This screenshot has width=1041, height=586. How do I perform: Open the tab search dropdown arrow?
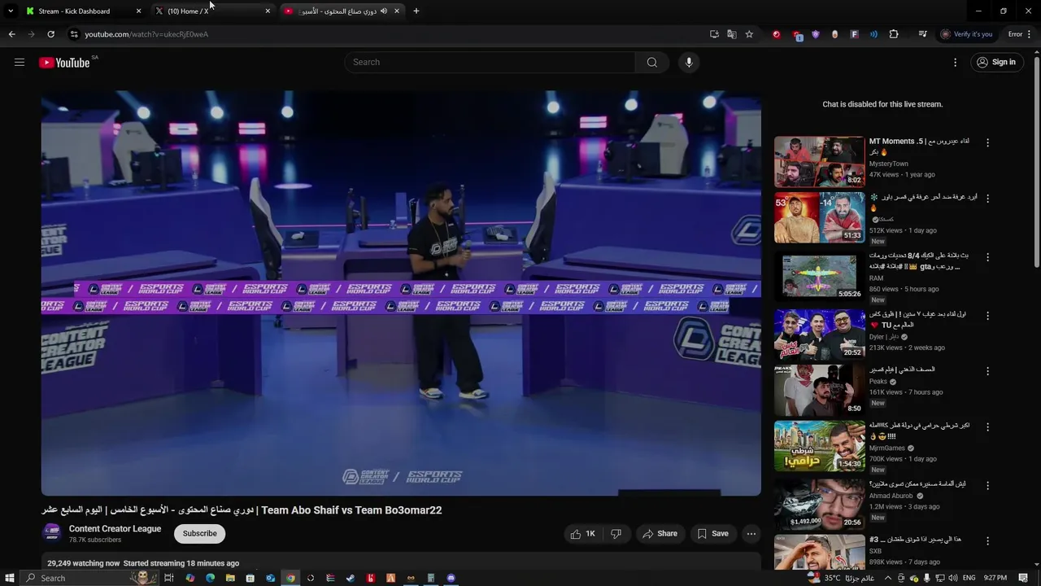(10, 11)
